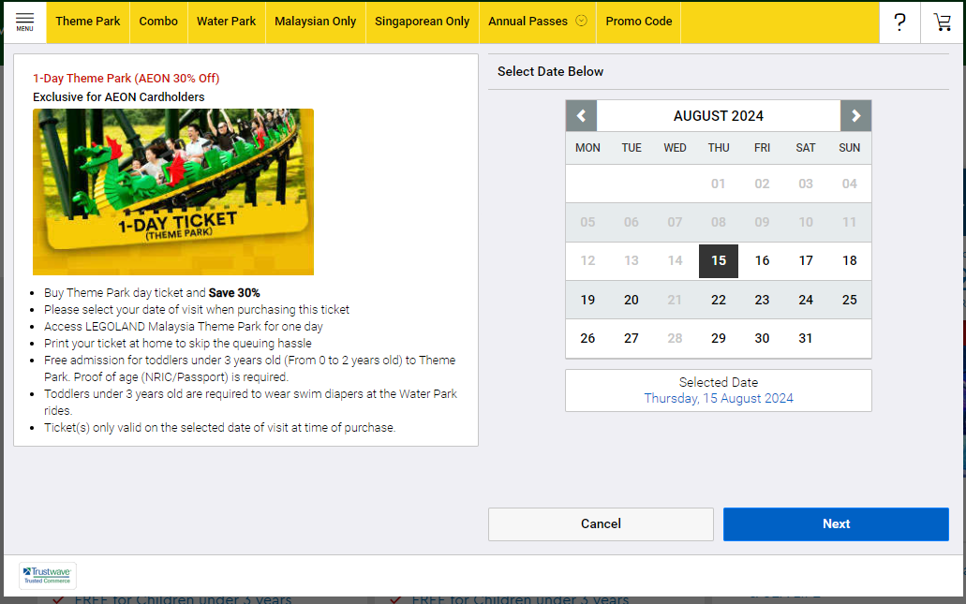Viewport: 966px width, 604px height.
Task: Choose Sunday 25 August
Action: [850, 300]
